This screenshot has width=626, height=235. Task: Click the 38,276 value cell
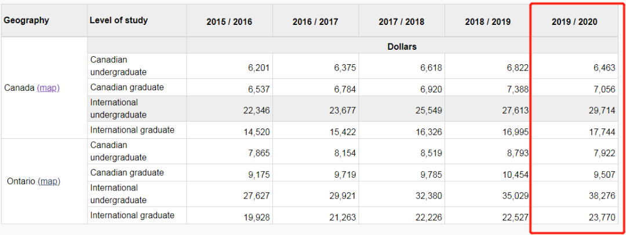600,196
